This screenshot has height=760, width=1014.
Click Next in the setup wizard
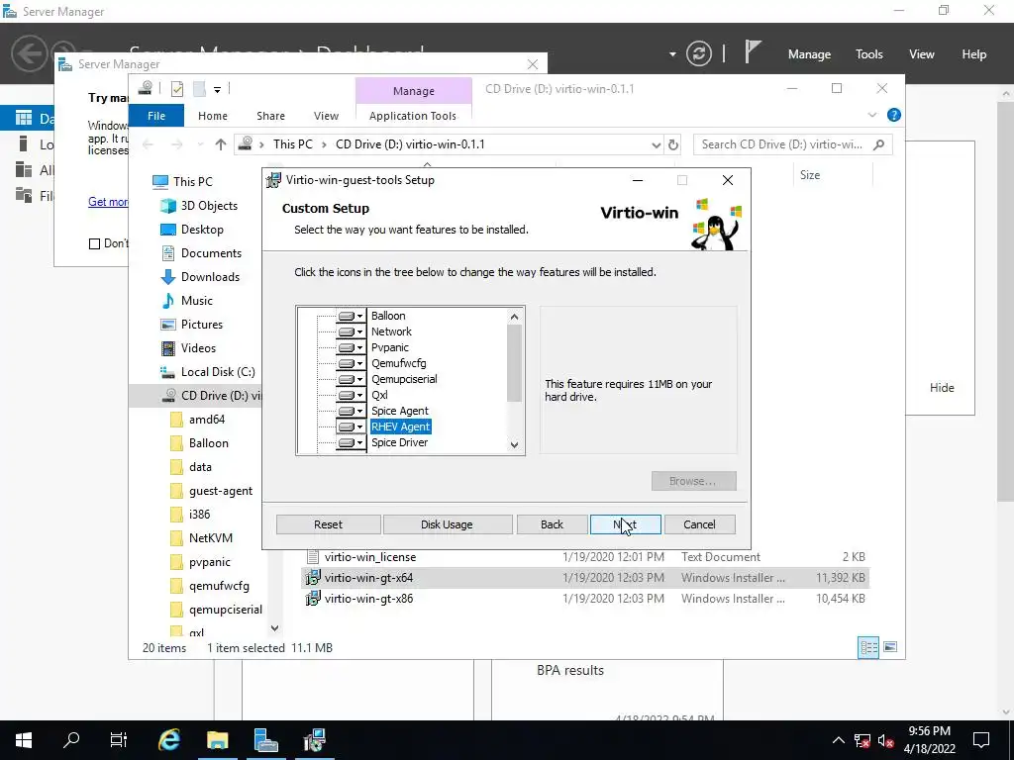626,524
